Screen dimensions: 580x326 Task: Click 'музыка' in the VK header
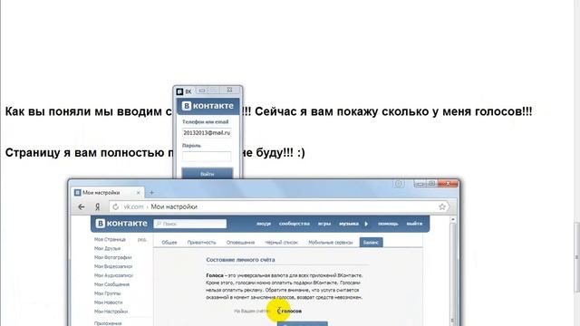click(x=348, y=224)
